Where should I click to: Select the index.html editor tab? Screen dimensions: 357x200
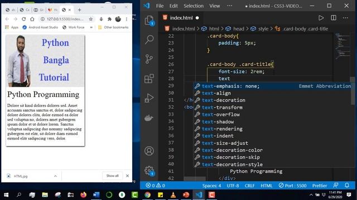tap(181, 18)
